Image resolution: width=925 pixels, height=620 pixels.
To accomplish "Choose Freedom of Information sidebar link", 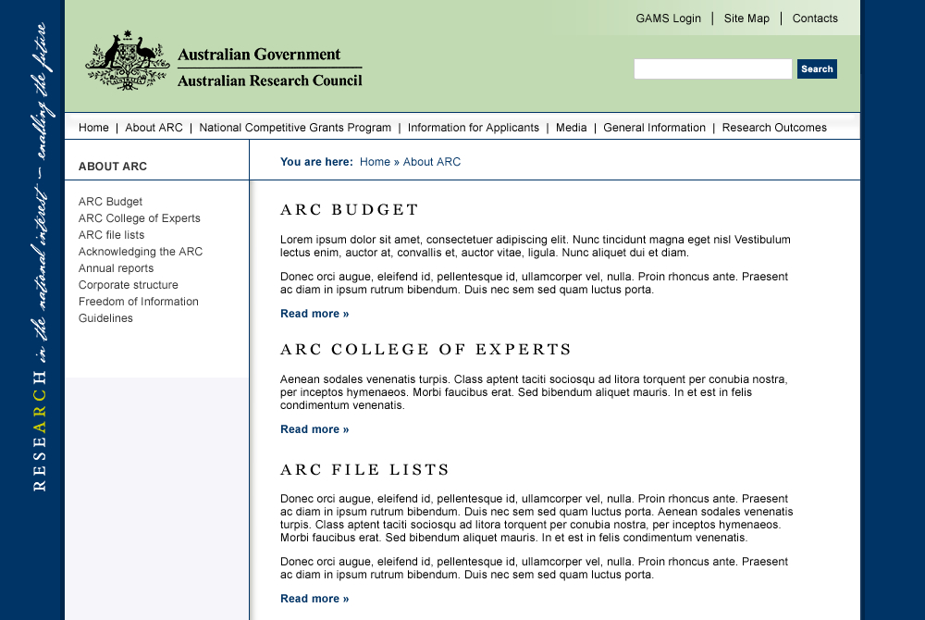I will pyautogui.click(x=138, y=302).
